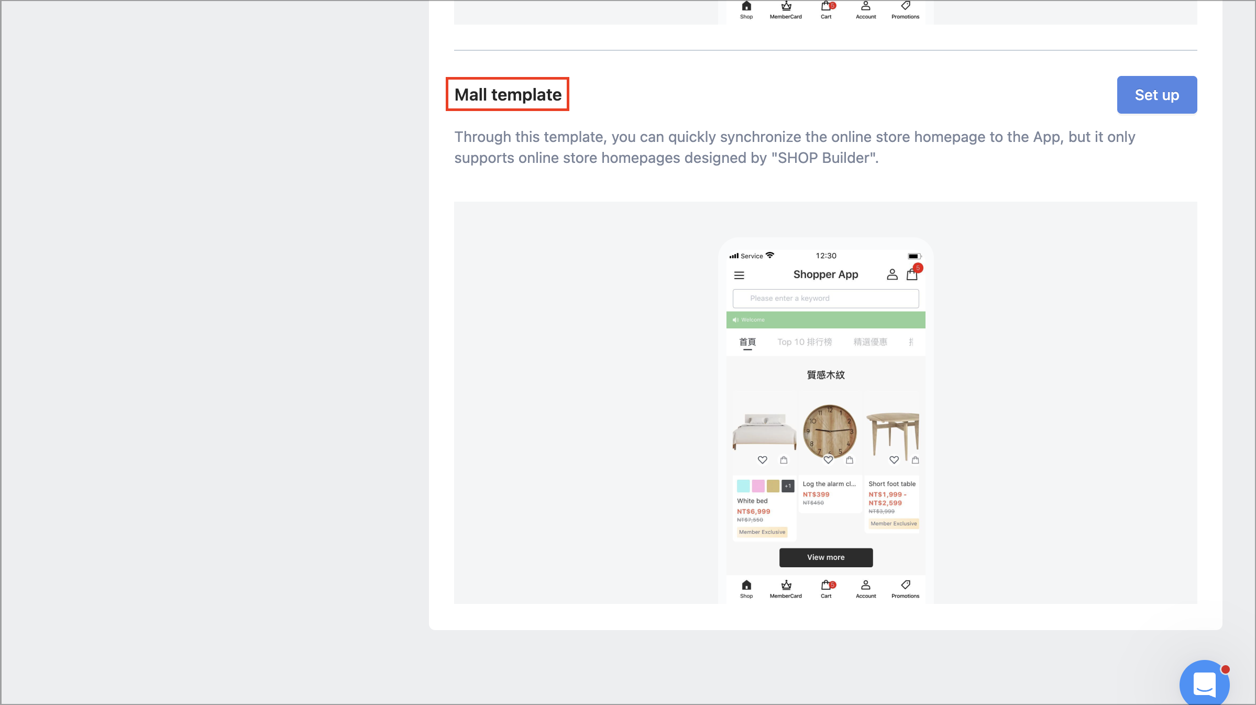This screenshot has height=705, width=1256.
Task: Click Member Exclusive badge under White bed
Action: [x=762, y=532]
